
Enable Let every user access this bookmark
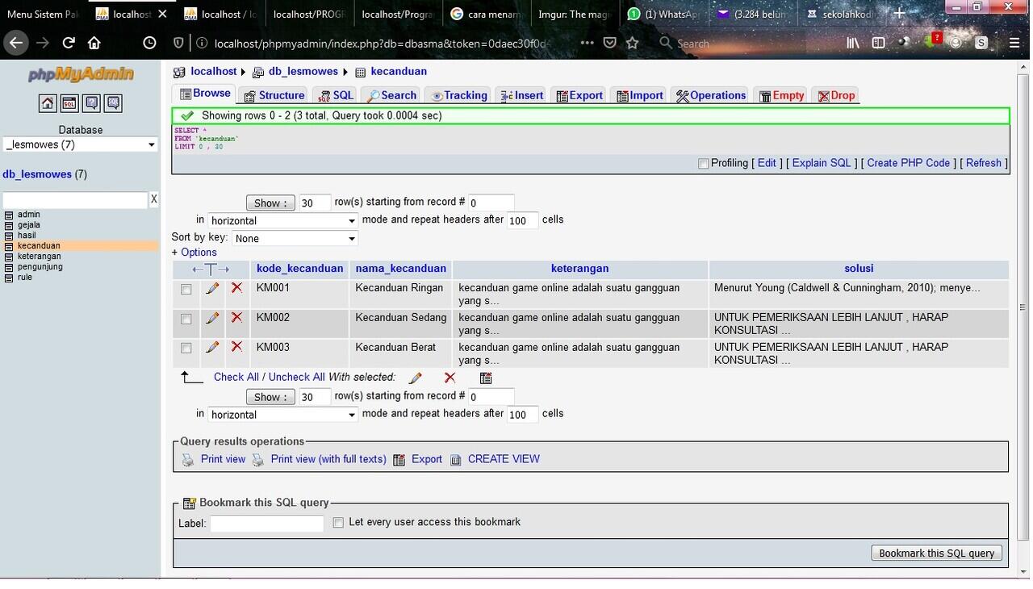coord(339,523)
